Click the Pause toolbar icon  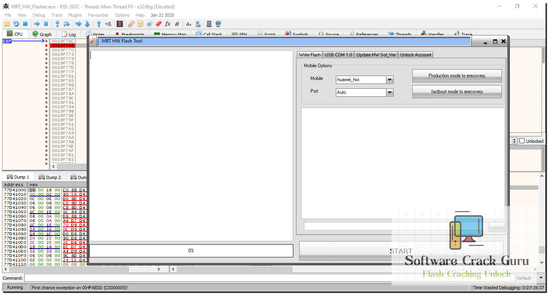pos(46,24)
